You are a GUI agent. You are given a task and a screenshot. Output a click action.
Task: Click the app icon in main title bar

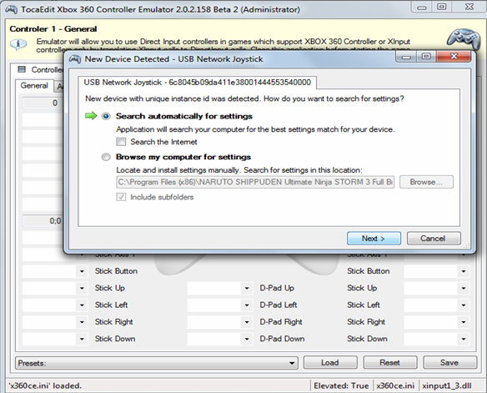click(12, 9)
